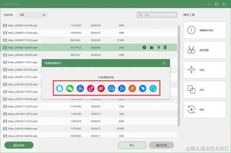The width and height of the screenshot is (231, 153).
Task: Click the 1176*650 resolution cell
Action: coord(76,25)
